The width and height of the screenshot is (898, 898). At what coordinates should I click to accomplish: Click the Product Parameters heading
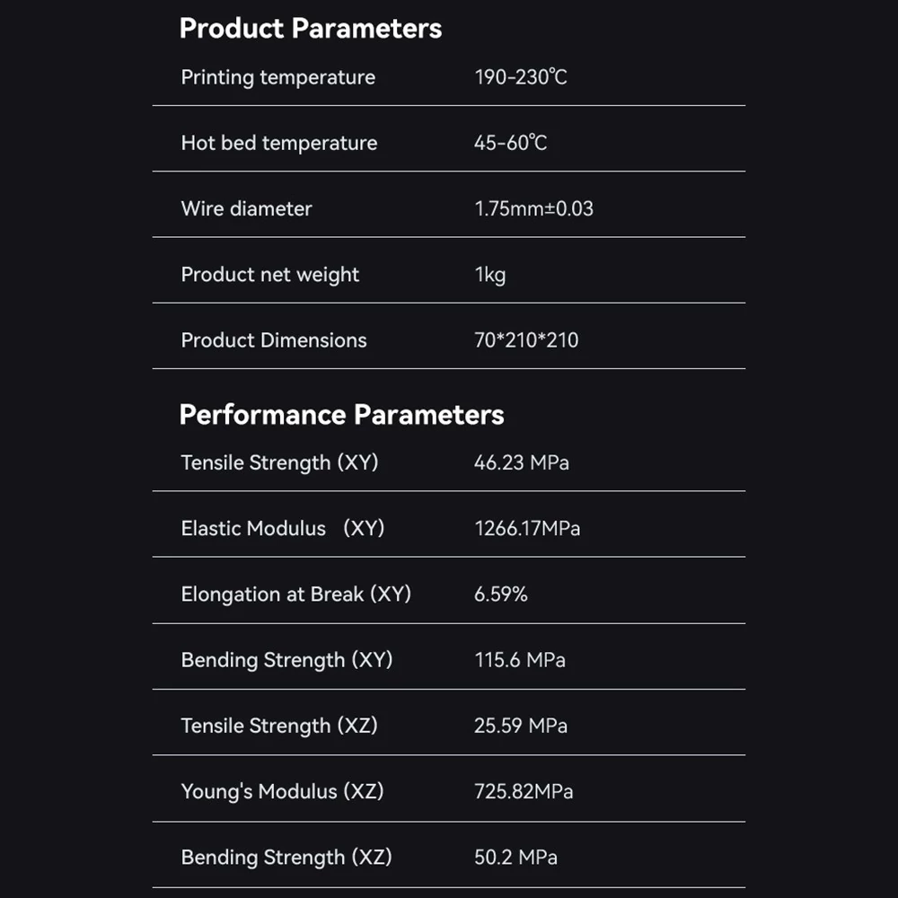coord(311,29)
